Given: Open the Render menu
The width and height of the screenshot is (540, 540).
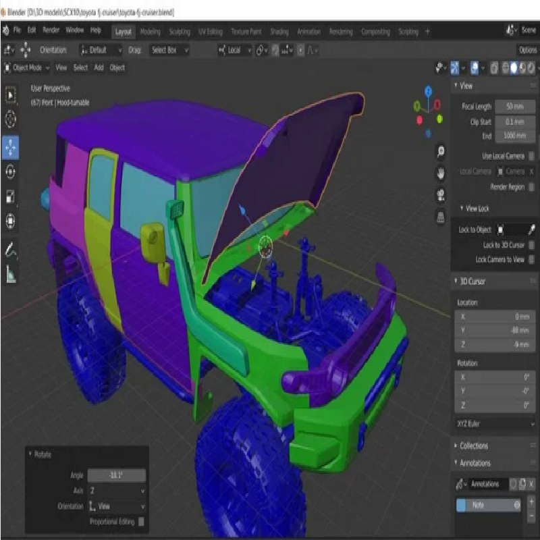Looking at the screenshot, I should [51, 30].
